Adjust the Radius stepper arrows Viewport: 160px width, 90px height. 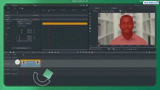(97, 12)
